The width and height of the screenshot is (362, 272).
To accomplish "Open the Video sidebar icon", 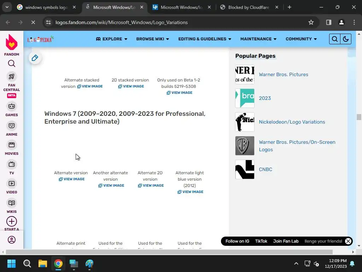I will pos(12,184).
